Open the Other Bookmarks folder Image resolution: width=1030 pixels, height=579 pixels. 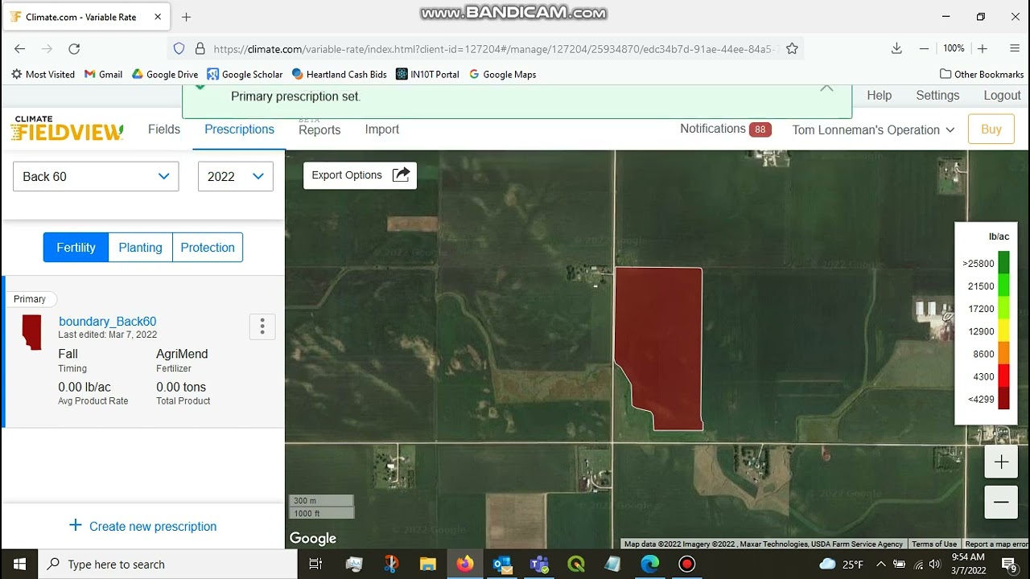pyautogui.click(x=982, y=74)
